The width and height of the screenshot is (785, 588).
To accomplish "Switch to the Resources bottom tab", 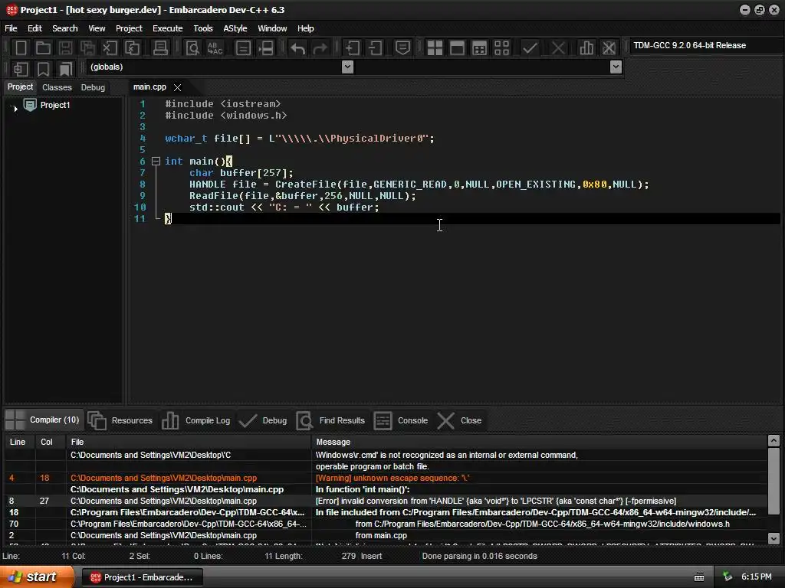I will (x=120, y=420).
